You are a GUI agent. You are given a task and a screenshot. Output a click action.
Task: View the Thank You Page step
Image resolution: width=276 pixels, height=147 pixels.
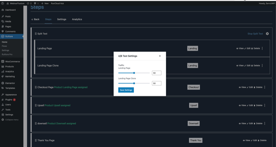[x=247, y=140]
